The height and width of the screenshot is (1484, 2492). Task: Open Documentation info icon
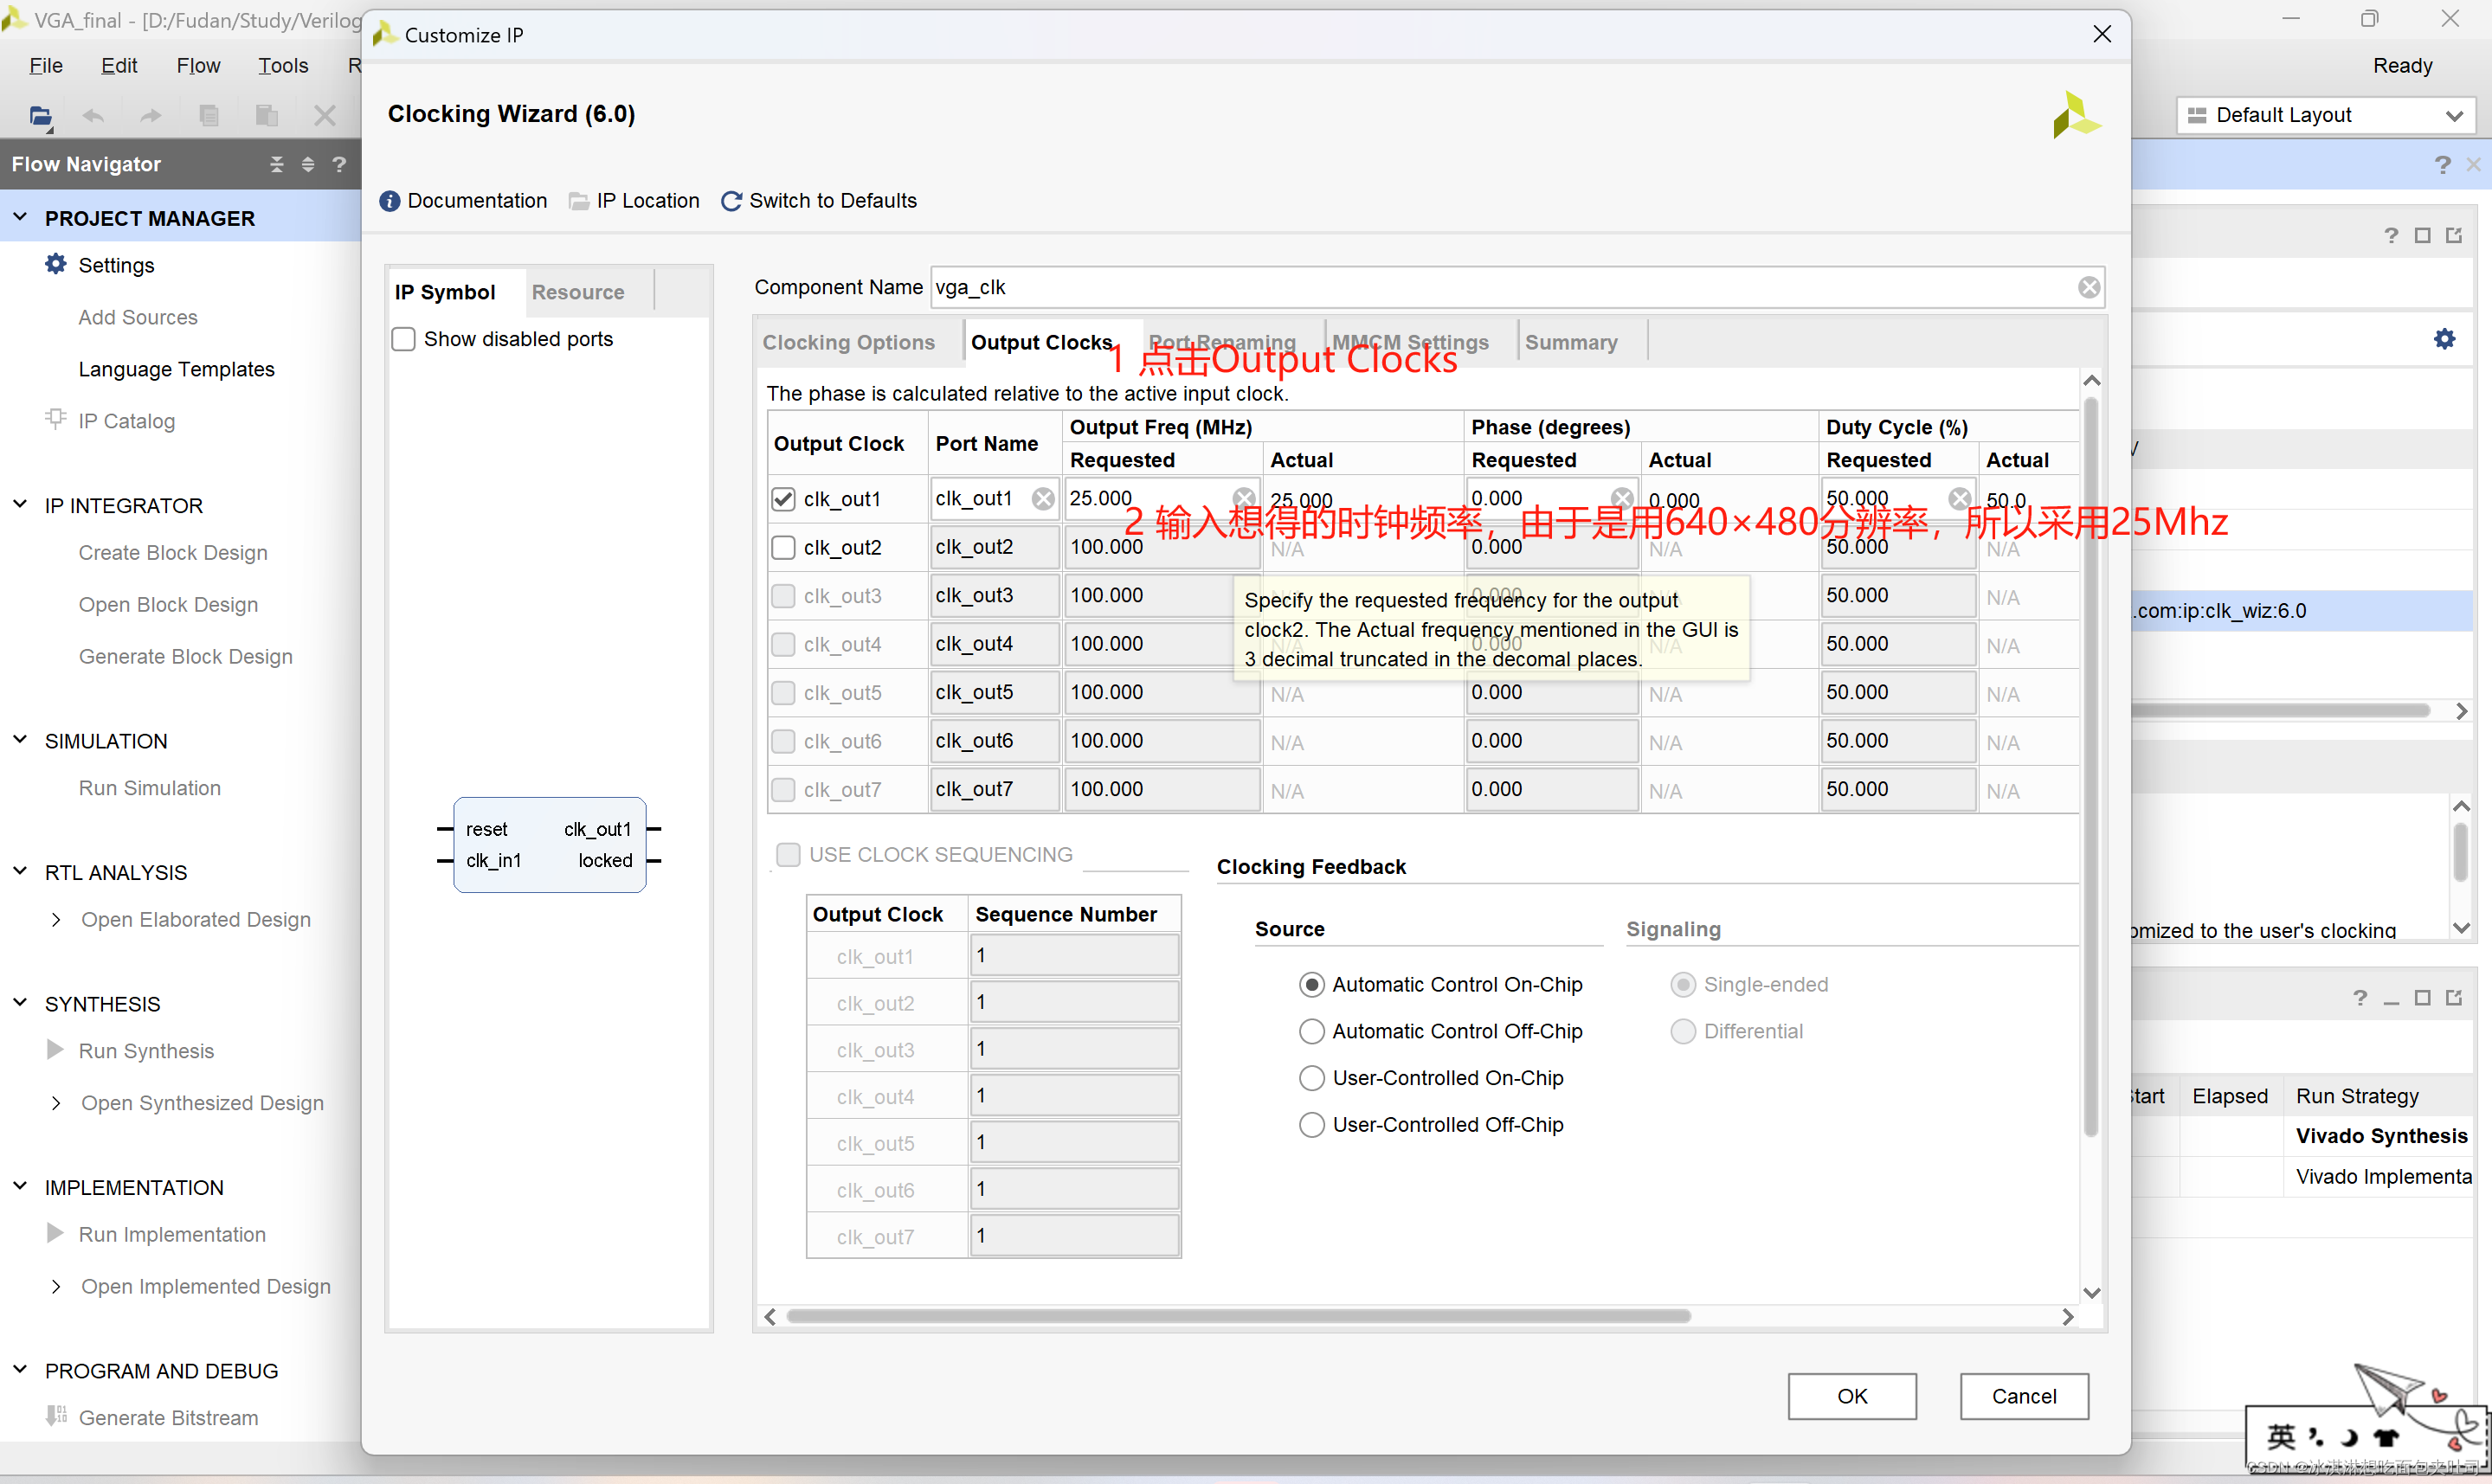coord(390,201)
